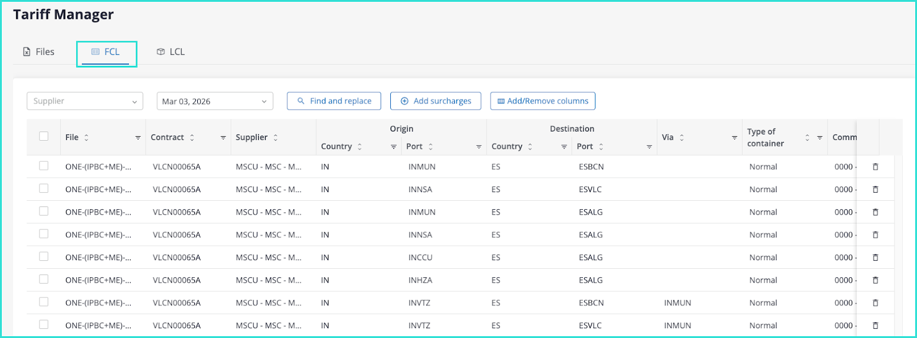Open the FCL tab
917x338 pixels.
[107, 52]
